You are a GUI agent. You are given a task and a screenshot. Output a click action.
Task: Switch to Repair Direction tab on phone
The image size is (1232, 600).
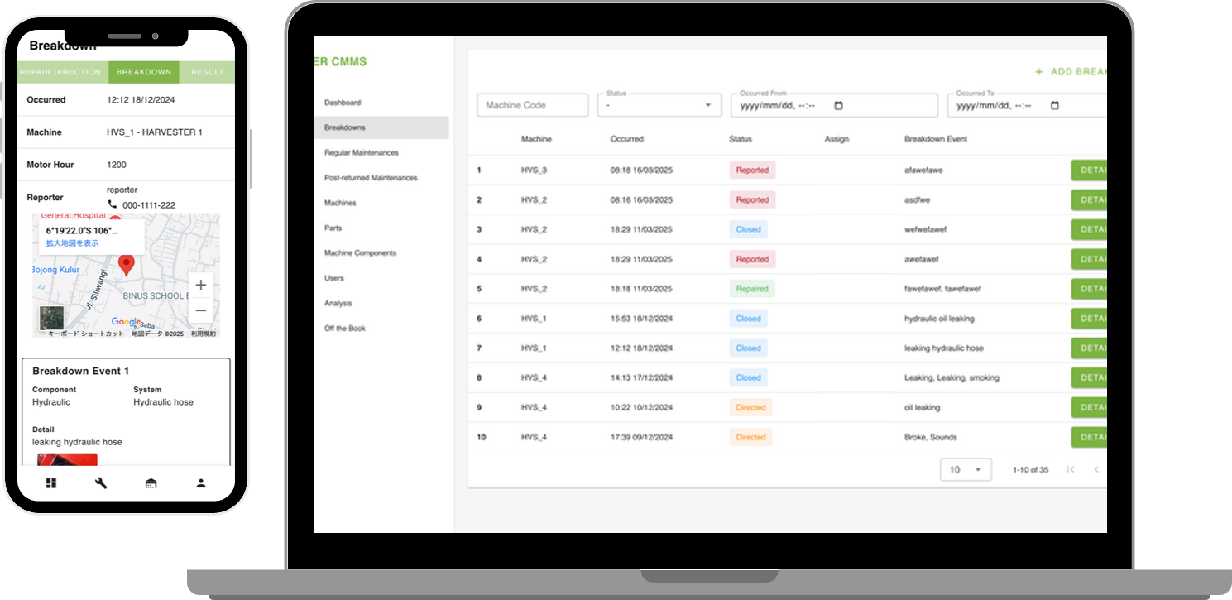(62, 72)
